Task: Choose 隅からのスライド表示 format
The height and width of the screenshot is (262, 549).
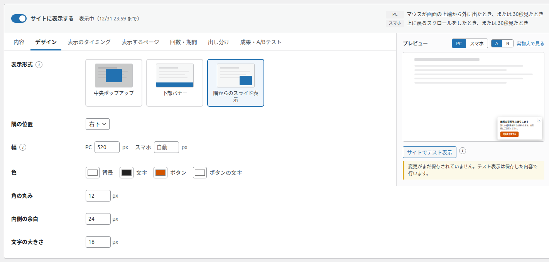Action: click(236, 83)
